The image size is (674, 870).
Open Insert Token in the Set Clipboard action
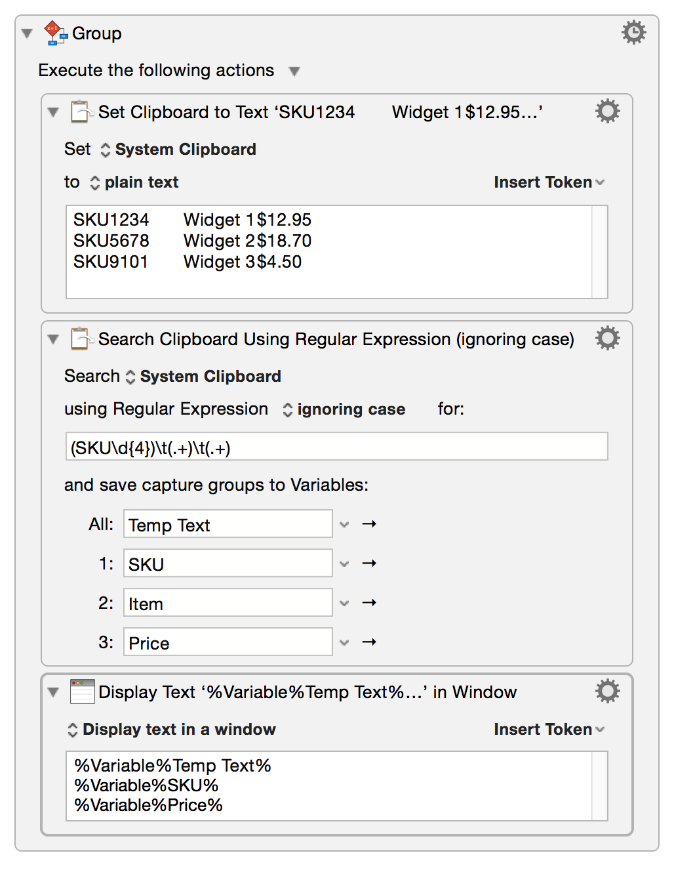pyautogui.click(x=549, y=182)
